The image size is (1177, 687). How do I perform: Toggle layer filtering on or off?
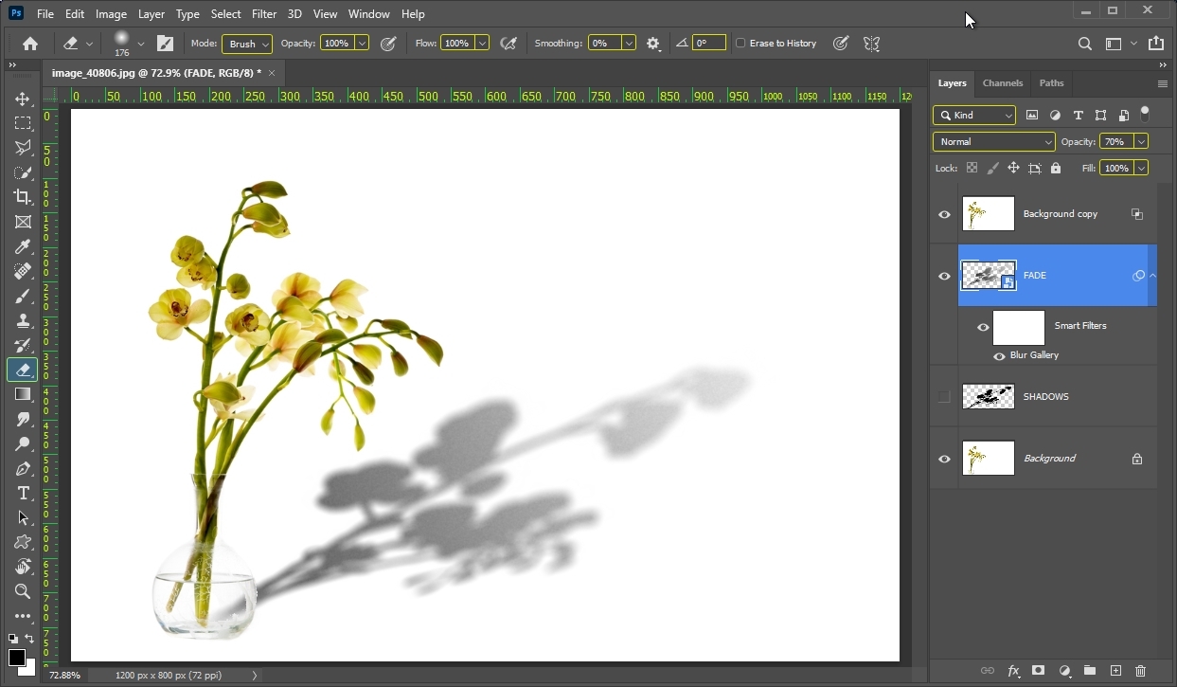point(1145,114)
